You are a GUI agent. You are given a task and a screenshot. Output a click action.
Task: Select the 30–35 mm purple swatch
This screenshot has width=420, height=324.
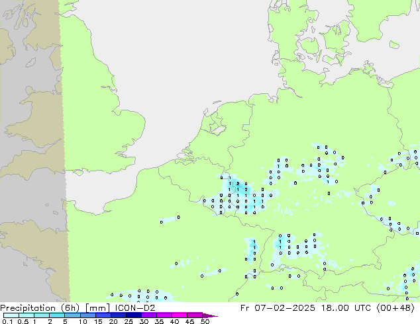[148, 315]
